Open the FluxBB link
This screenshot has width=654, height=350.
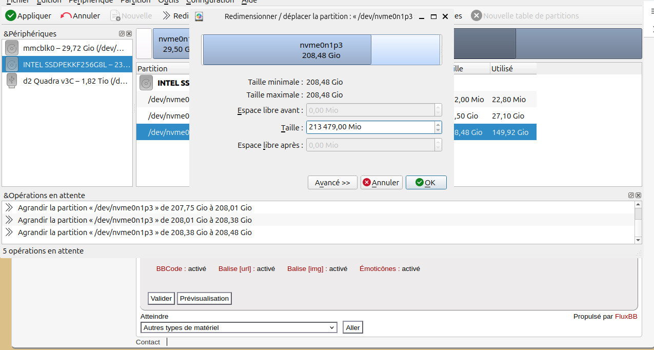(626, 317)
